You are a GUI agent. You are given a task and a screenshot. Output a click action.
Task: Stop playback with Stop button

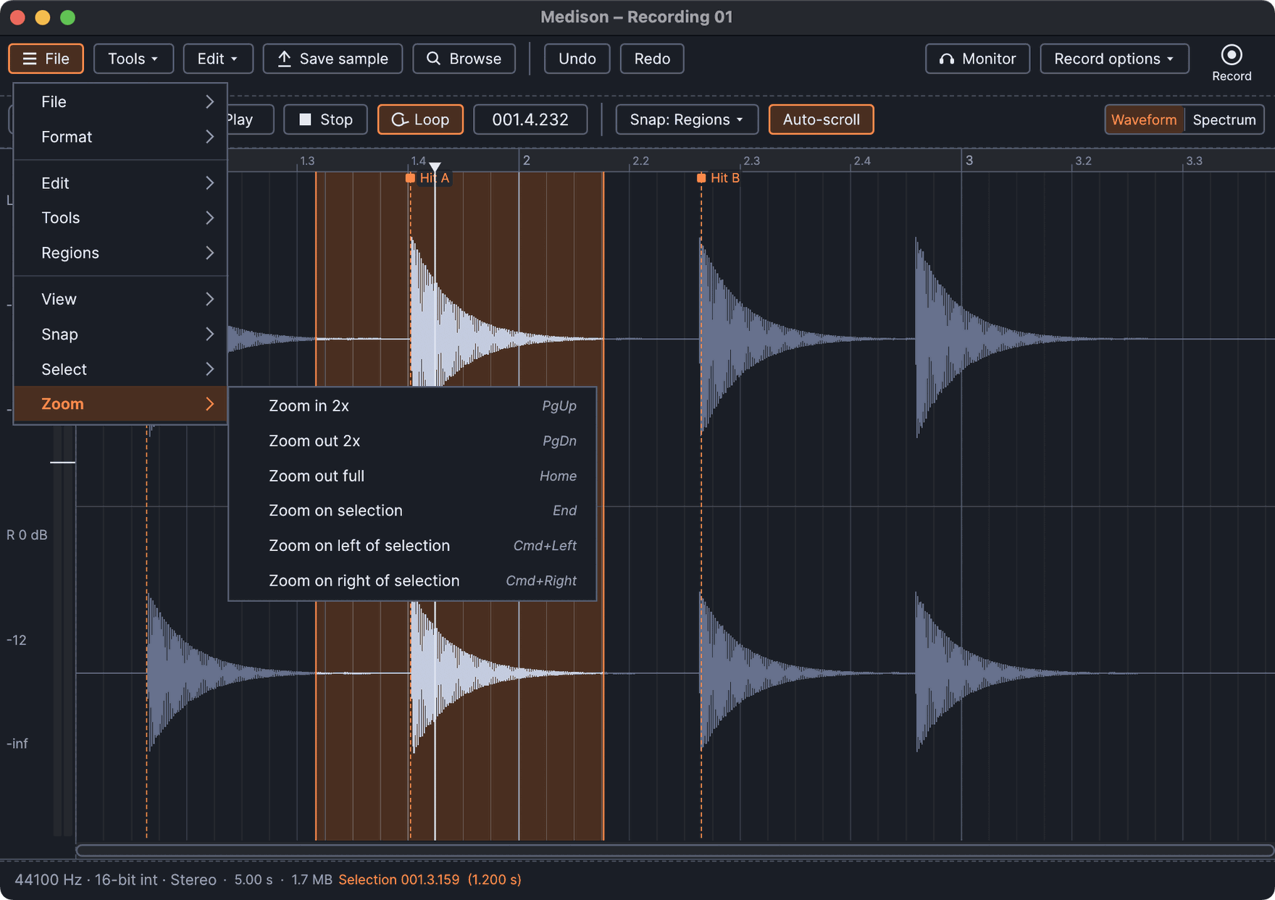coord(325,119)
